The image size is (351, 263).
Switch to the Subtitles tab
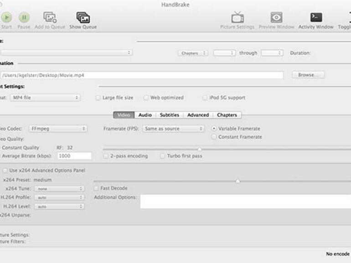pyautogui.click(x=170, y=115)
